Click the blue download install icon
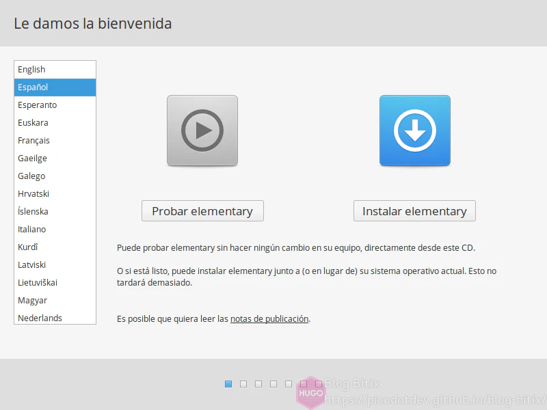The height and width of the screenshot is (410, 547). point(414,131)
